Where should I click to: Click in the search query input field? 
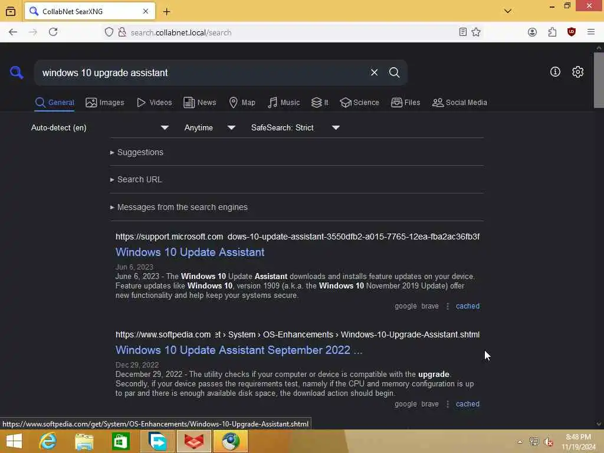[202, 73]
